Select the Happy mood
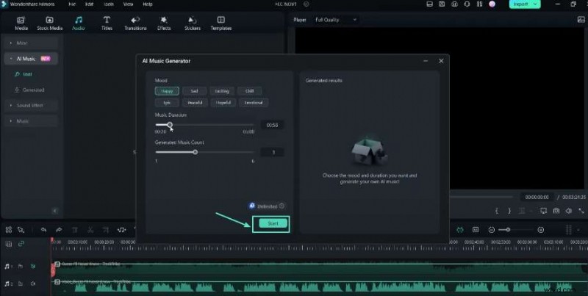Viewport: 588px width, 296px height. 167,91
